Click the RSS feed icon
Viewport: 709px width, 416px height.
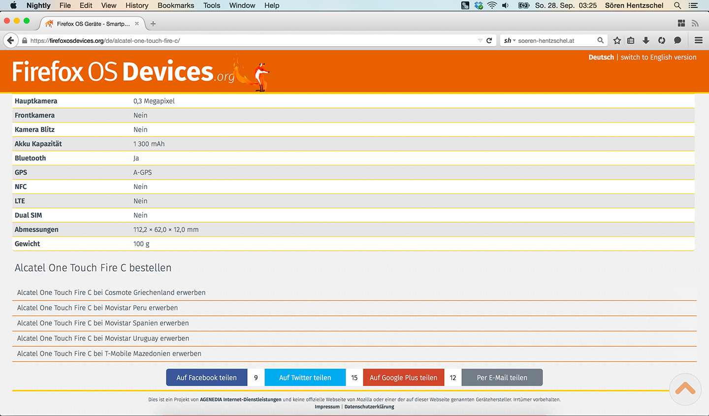pos(695,23)
